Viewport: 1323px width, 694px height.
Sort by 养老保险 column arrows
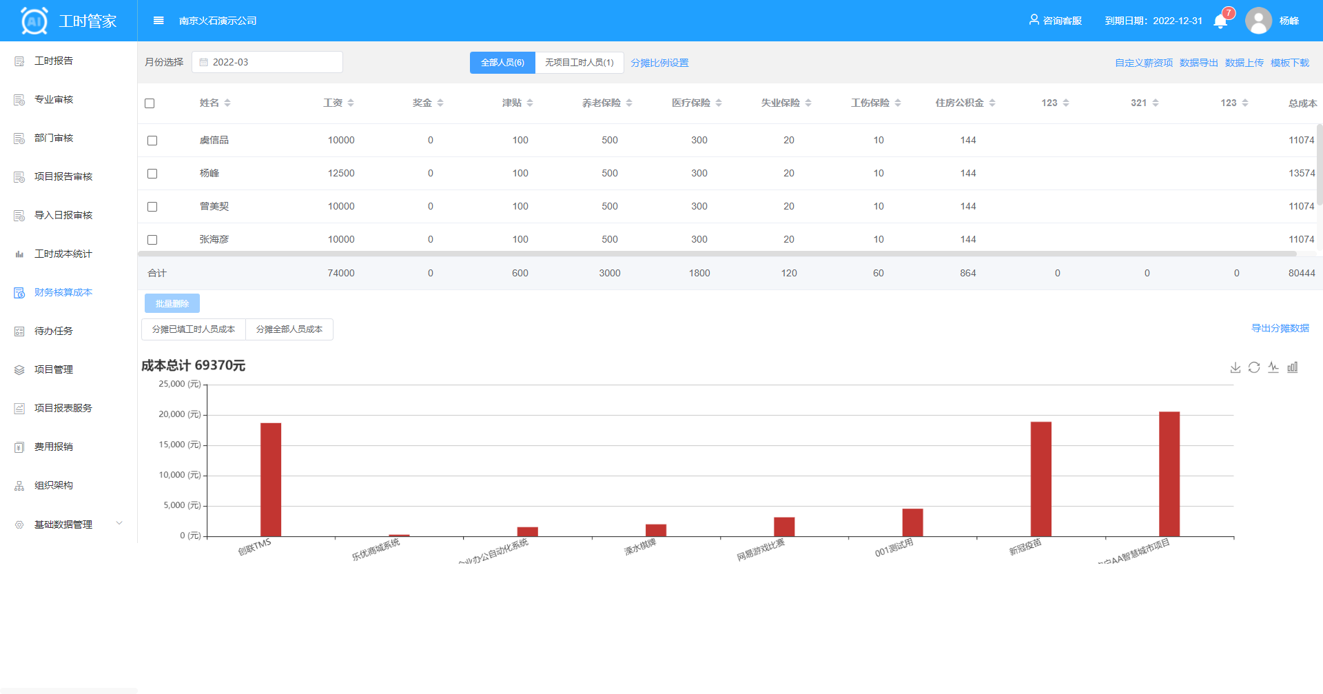629,103
